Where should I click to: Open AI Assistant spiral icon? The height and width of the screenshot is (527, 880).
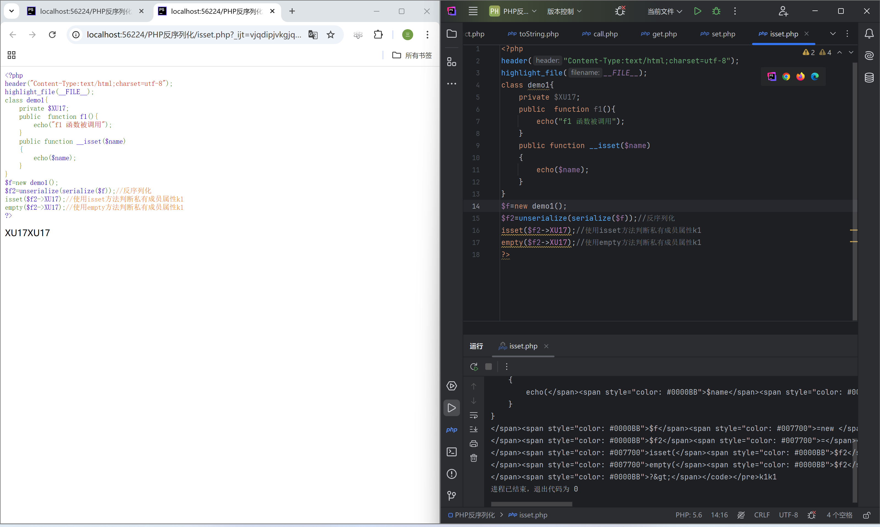[869, 55]
